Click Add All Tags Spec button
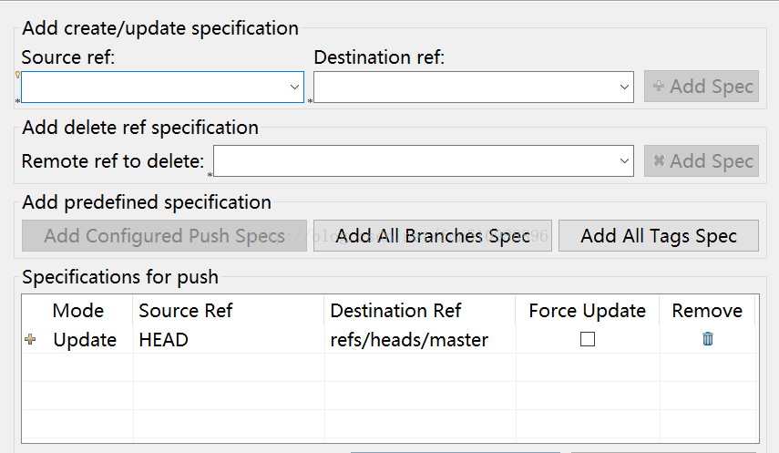The width and height of the screenshot is (779, 453). pyautogui.click(x=658, y=236)
